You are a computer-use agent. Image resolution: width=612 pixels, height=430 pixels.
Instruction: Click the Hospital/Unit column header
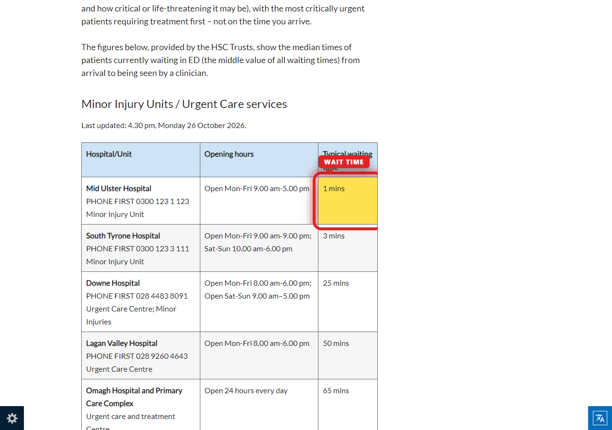coord(141,160)
